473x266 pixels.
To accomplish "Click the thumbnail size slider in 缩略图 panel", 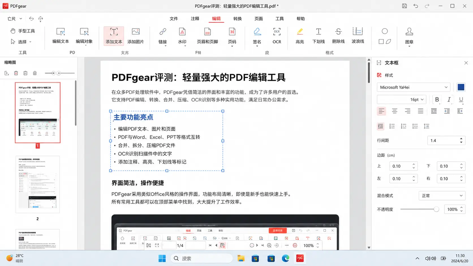I will click(x=60, y=73).
